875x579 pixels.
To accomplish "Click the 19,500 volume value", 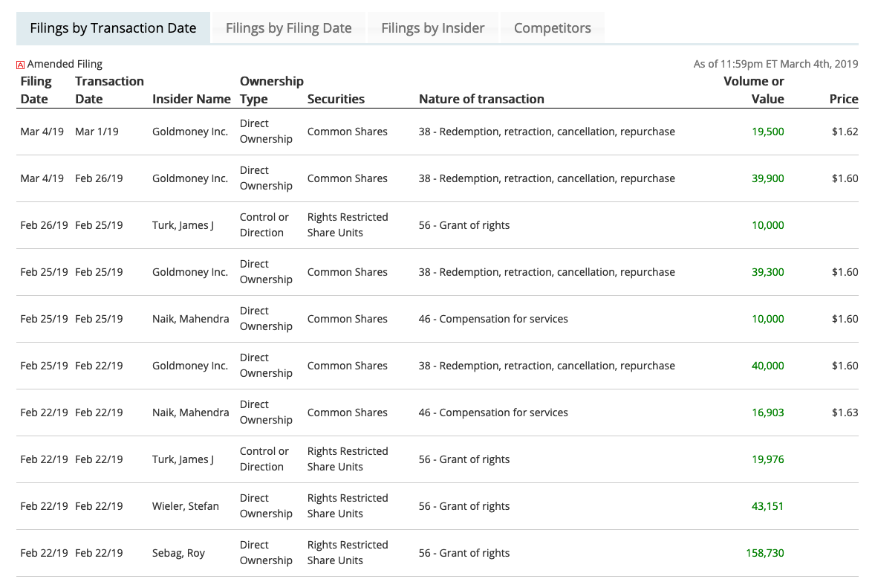I will (x=768, y=132).
